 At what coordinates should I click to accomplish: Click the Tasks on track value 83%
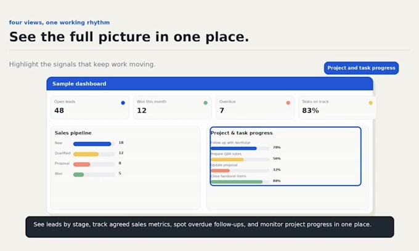pos(310,111)
